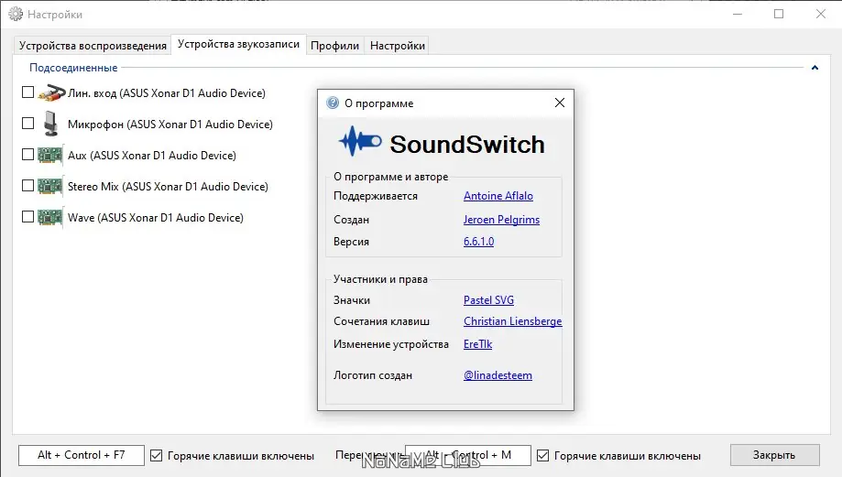The height and width of the screenshot is (477, 842).
Task: Click version link 6.6.1.0
Action: (478, 242)
